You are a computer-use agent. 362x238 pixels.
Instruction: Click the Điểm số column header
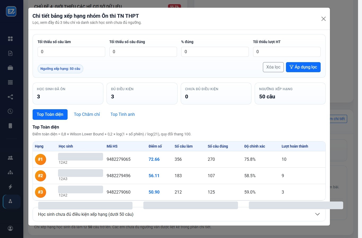tap(155, 146)
